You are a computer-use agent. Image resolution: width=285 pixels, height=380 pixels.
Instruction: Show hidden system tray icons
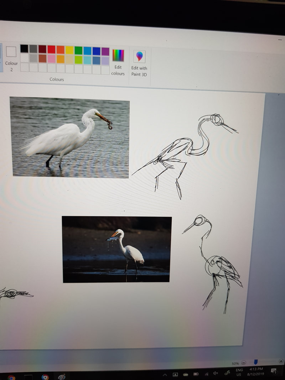coord(165,375)
